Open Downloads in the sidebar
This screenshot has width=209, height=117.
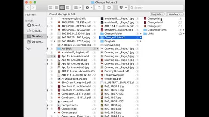(35, 25)
